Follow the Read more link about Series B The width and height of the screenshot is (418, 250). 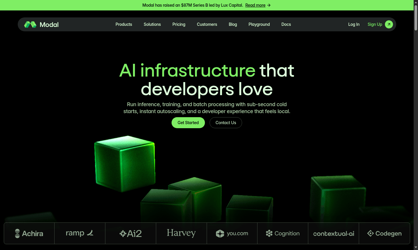click(255, 5)
